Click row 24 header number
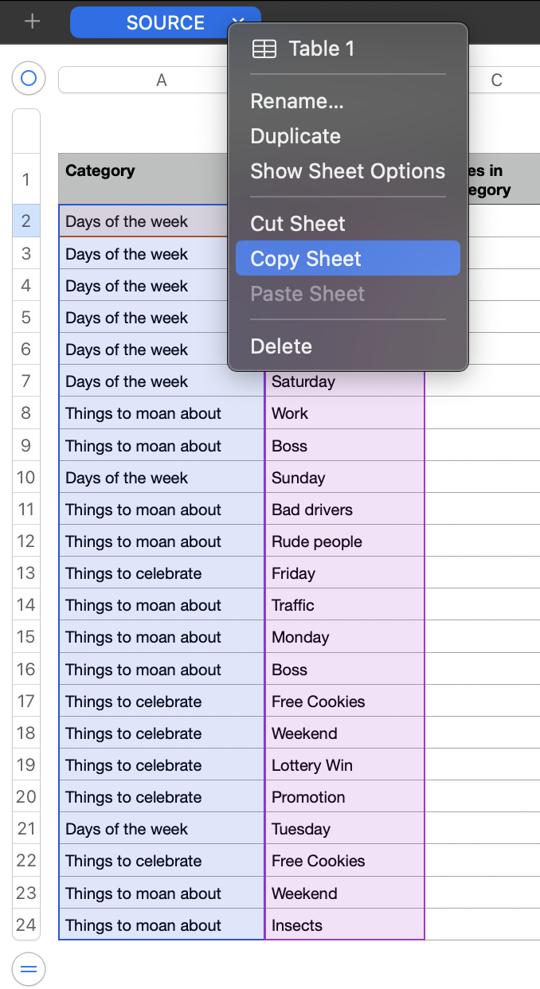The height and width of the screenshot is (989, 540). (26, 925)
